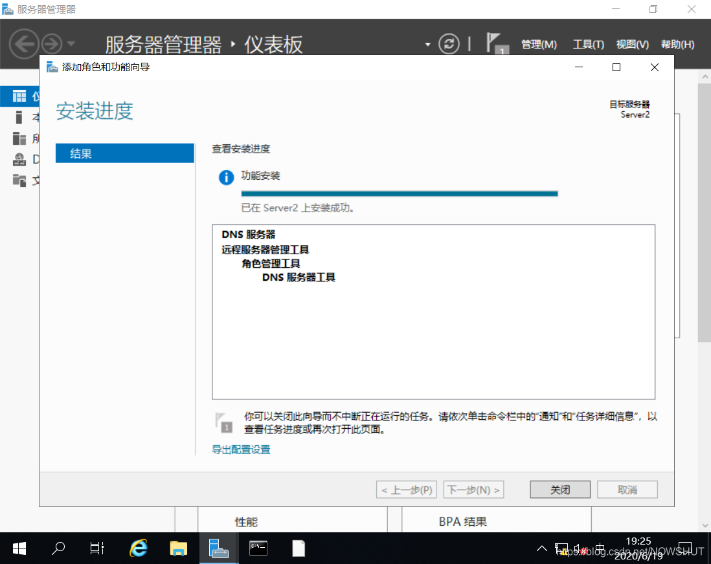Open the 工具(T) menu
The width and height of the screenshot is (711, 564).
(x=588, y=45)
